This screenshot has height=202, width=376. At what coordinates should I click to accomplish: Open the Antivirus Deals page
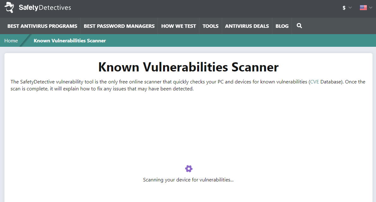[247, 26]
